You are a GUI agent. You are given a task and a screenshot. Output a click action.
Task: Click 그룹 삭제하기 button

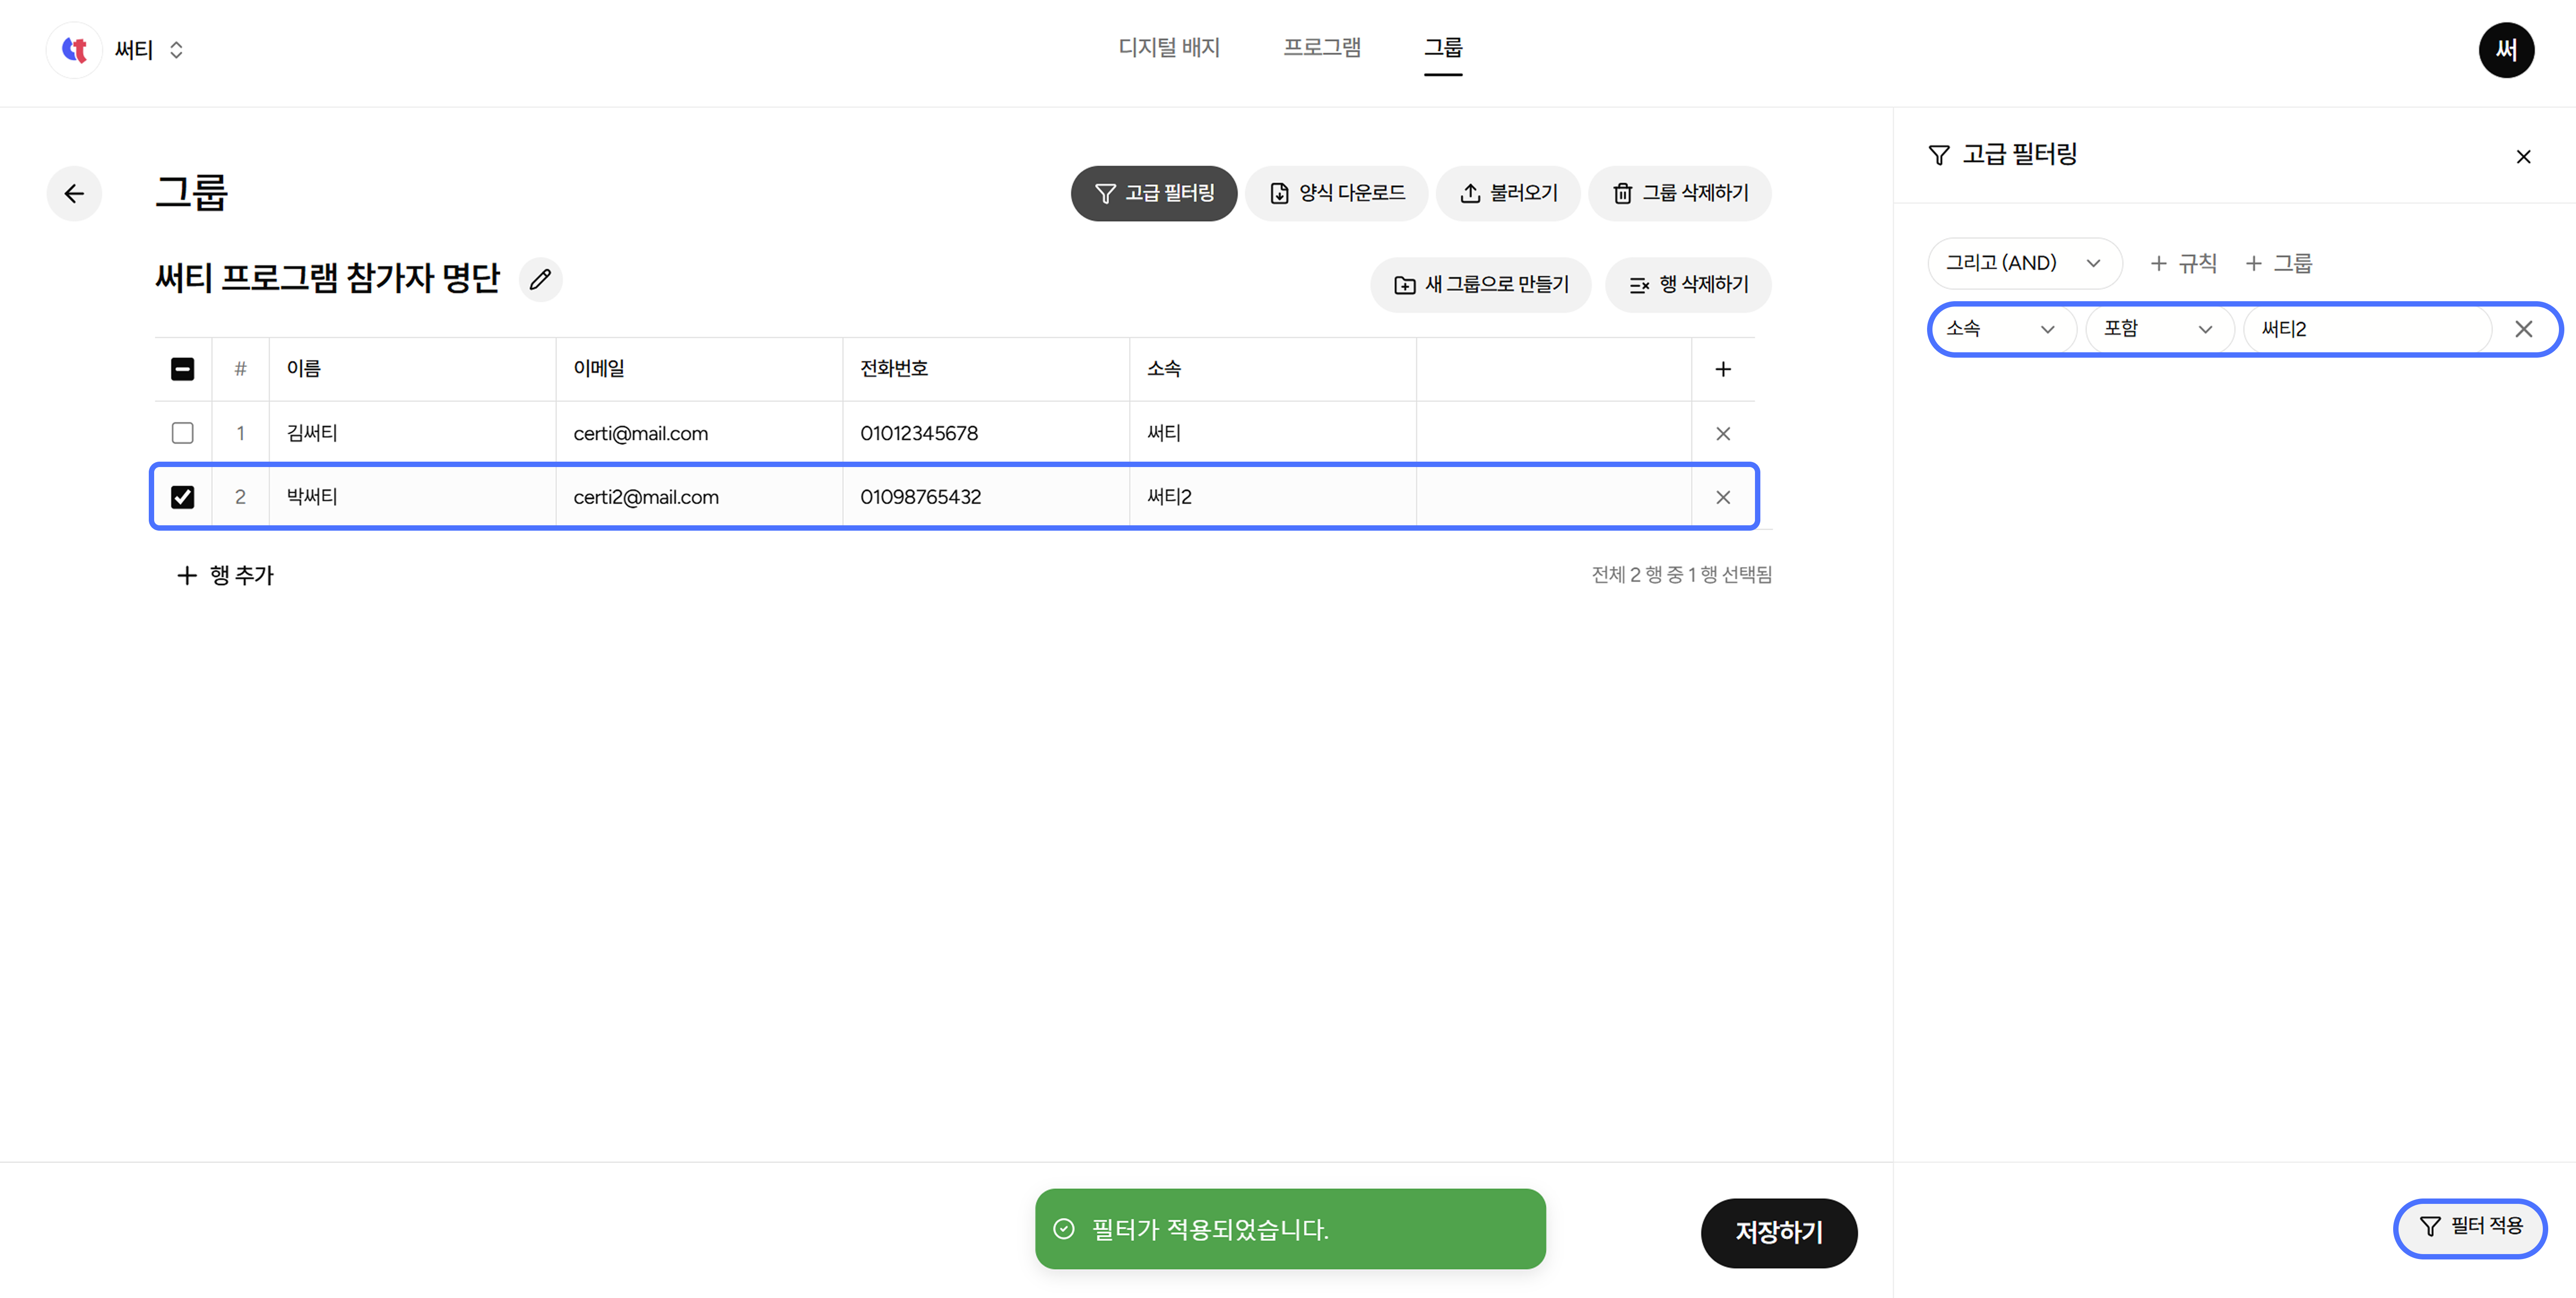(x=1680, y=193)
